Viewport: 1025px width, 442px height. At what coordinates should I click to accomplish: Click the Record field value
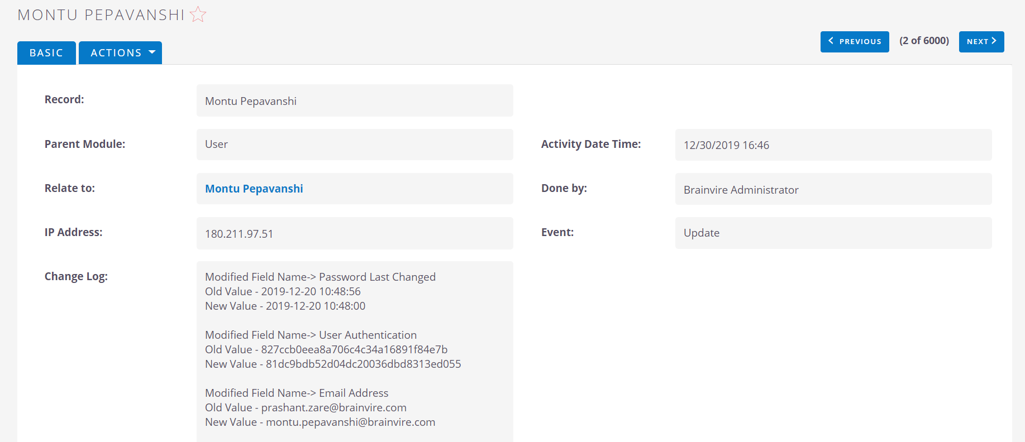click(355, 100)
